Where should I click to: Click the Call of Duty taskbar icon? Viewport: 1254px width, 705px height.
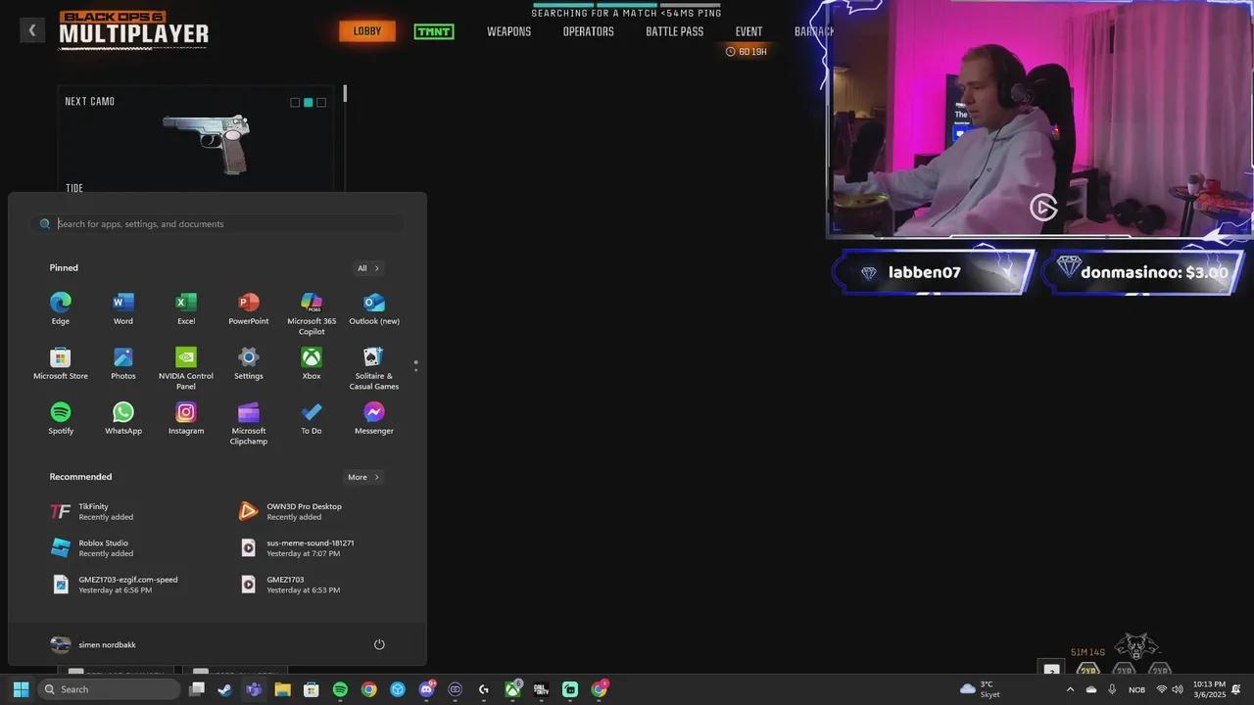[x=541, y=689]
